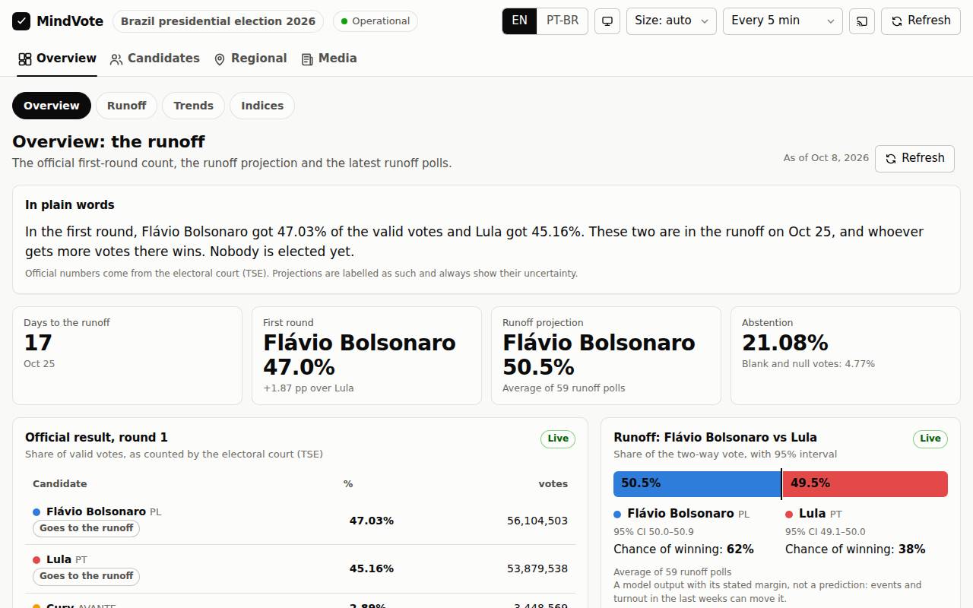Click the blue dot beside Flávio Bolsonaro in the results table
This screenshot has height=608, width=973.
pos(36,512)
